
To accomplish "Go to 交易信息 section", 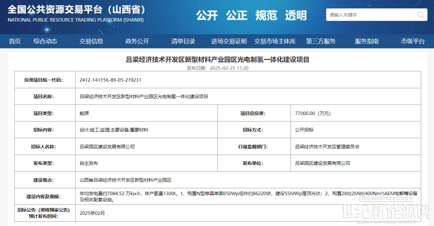I will click(91, 41).
